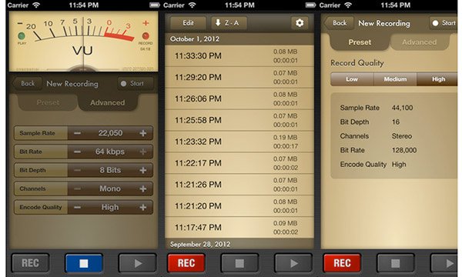Open the 11:23:32 PM recording
Image resolution: width=462 pixels, height=277 pixels.
pos(239,142)
